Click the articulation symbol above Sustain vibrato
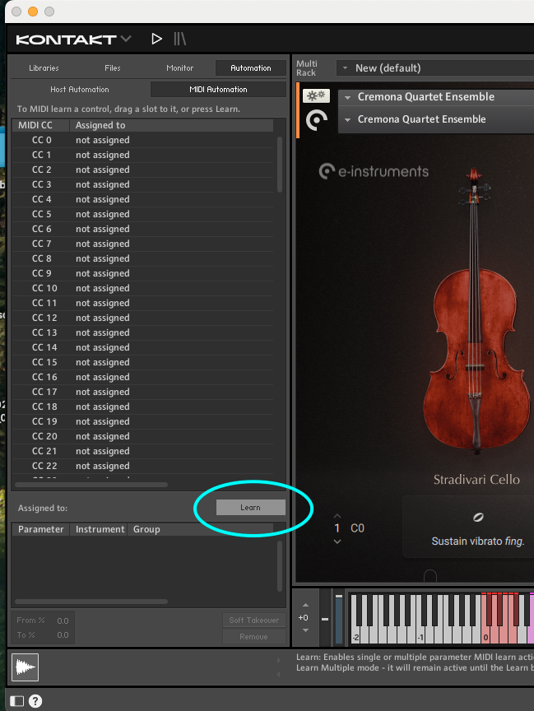 coord(478,517)
